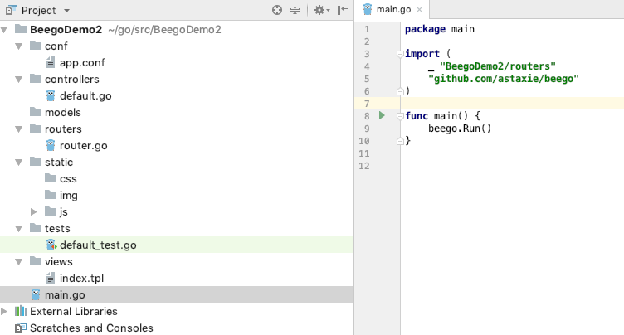Hide the Project tool window
This screenshot has height=335, width=624.
click(x=342, y=11)
